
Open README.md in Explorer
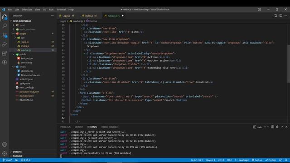26,100
